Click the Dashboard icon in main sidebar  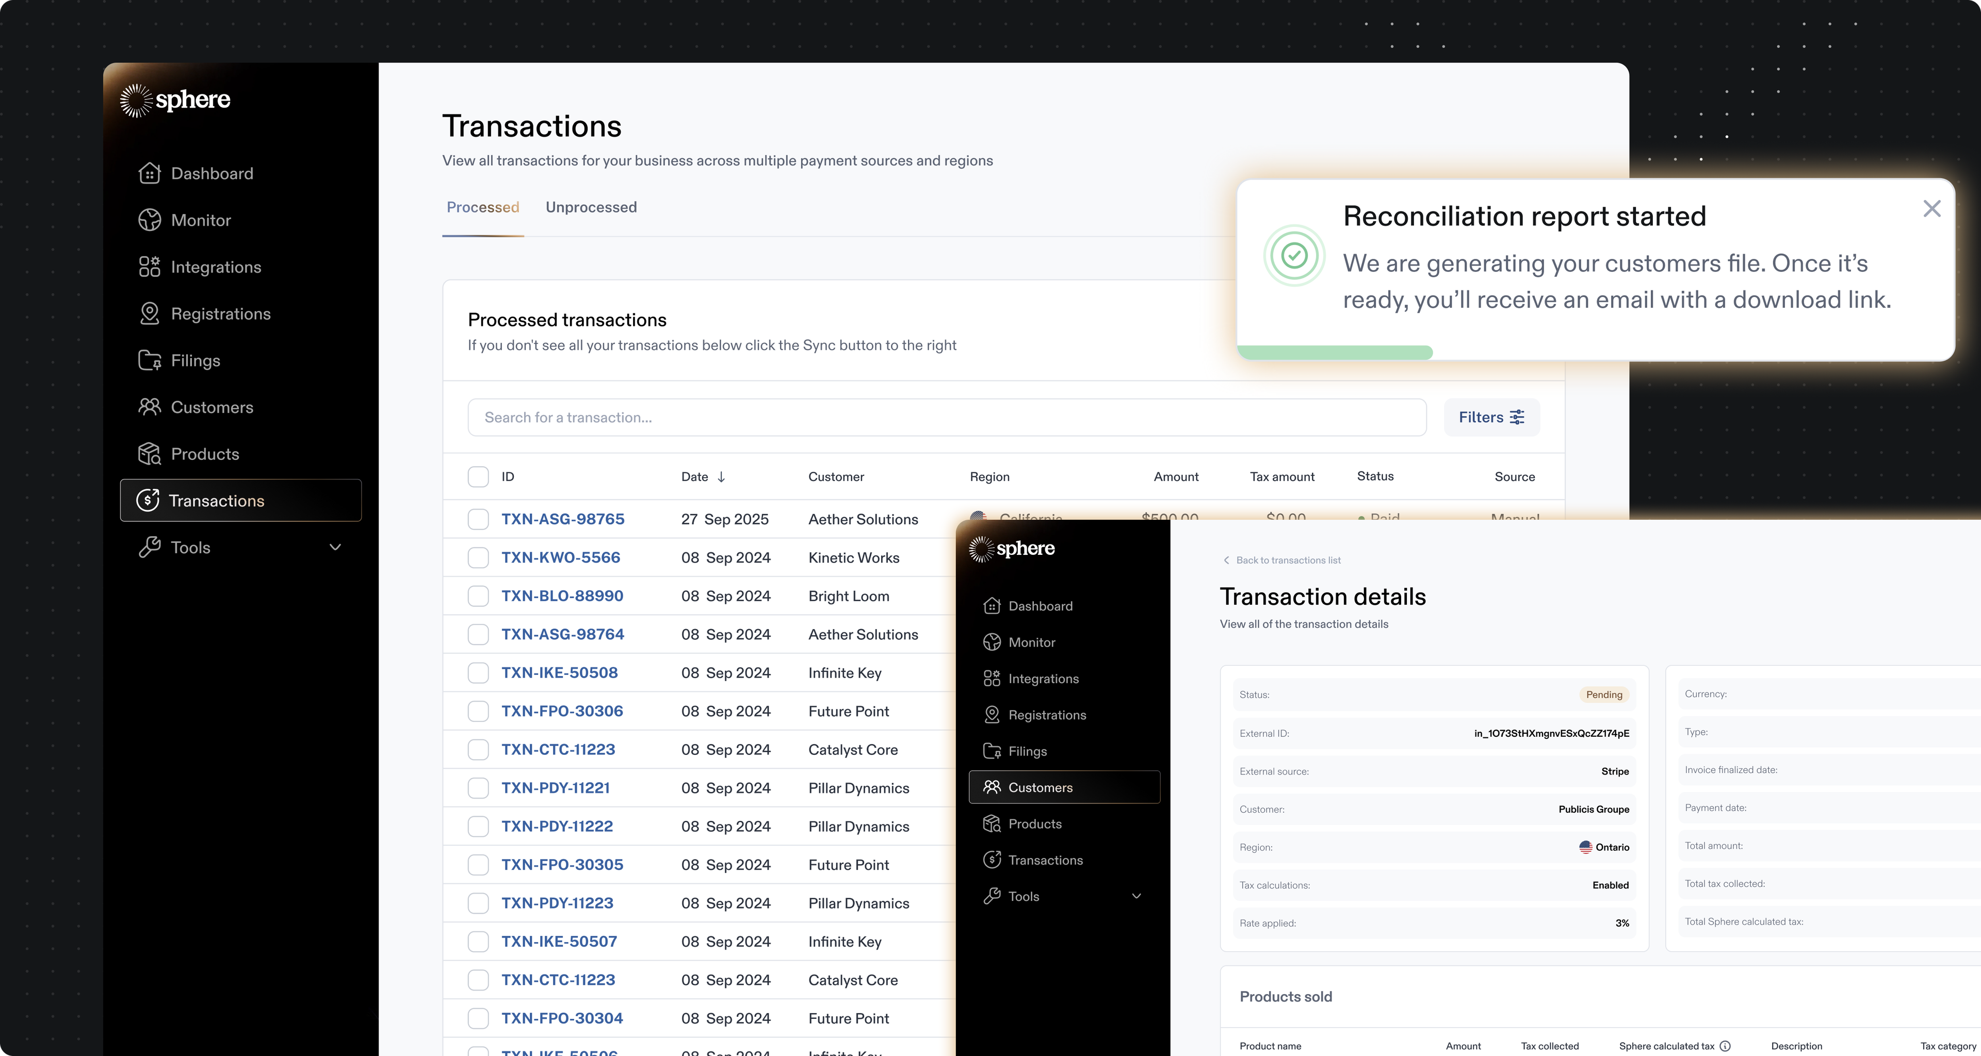coord(149,174)
